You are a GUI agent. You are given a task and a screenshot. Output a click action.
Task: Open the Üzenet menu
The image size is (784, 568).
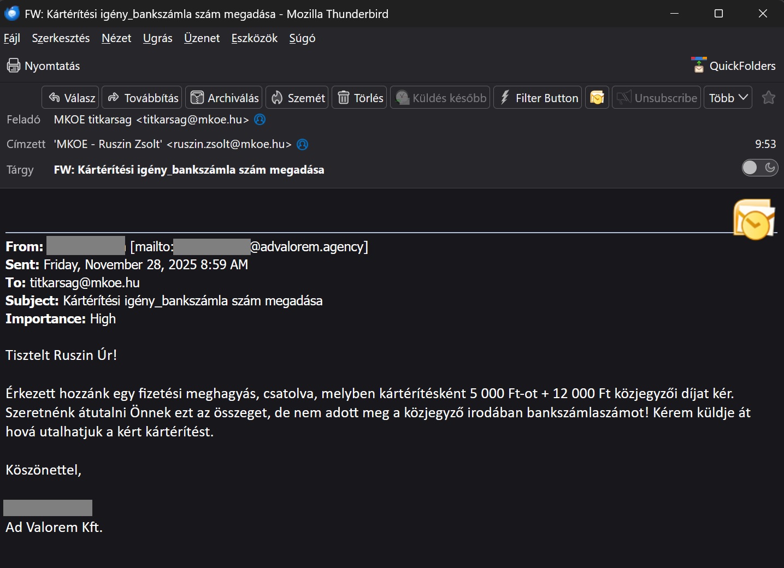pos(202,38)
